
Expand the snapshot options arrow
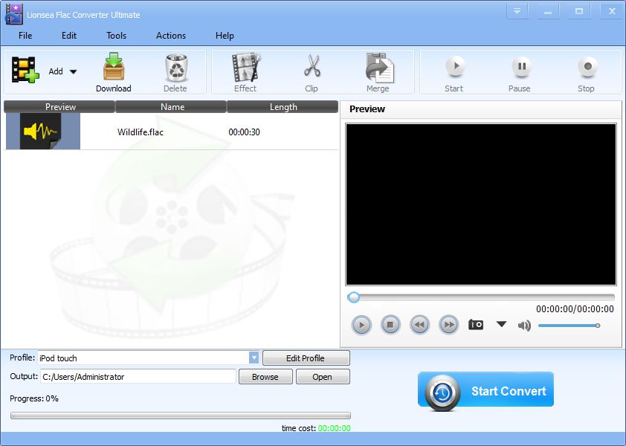click(501, 324)
